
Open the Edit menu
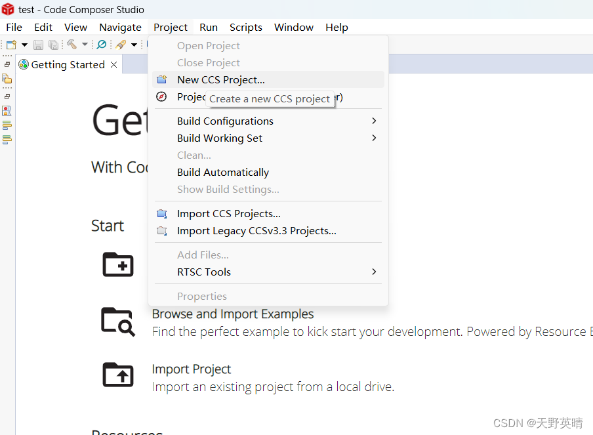coord(43,28)
